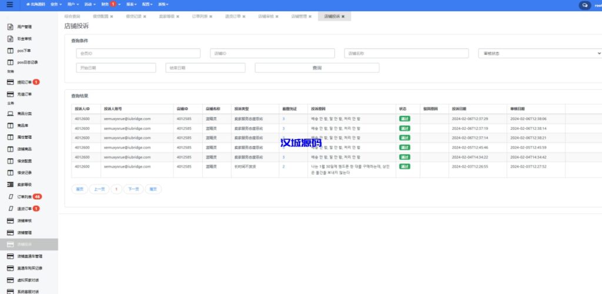Click the 商品分类 laptop icon in sidebar
This screenshot has height=294, width=602.
click(10, 113)
